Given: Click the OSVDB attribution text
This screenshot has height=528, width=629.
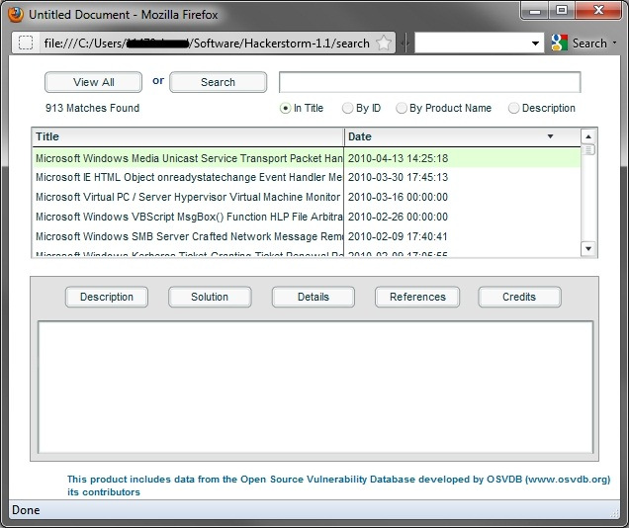Looking at the screenshot, I should [x=338, y=485].
